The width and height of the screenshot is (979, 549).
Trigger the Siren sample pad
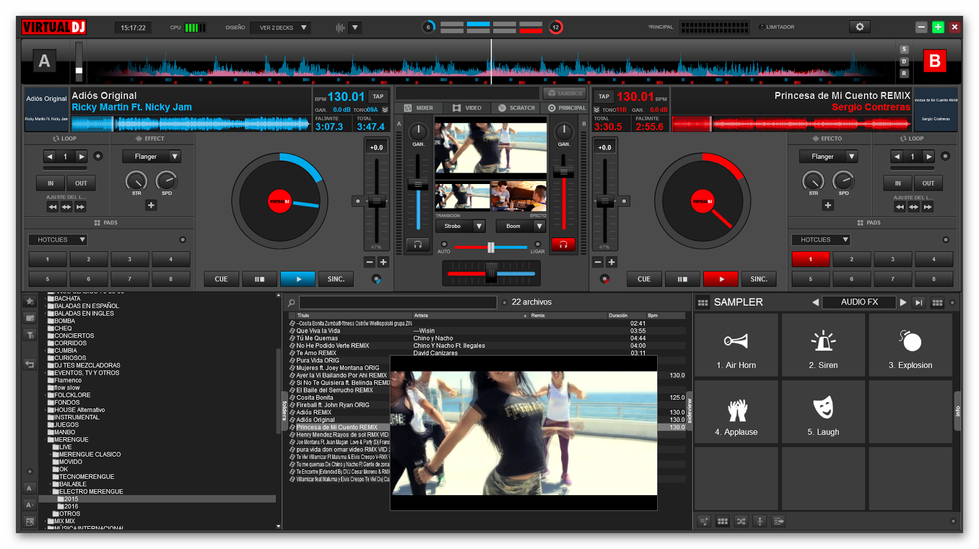(823, 345)
